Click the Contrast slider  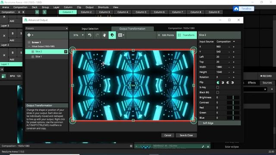tap(233, 102)
